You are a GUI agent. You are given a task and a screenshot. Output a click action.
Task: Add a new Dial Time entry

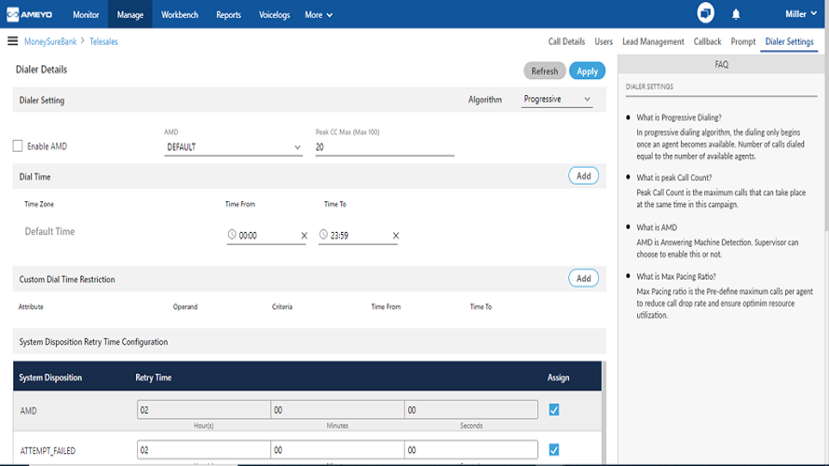(583, 176)
